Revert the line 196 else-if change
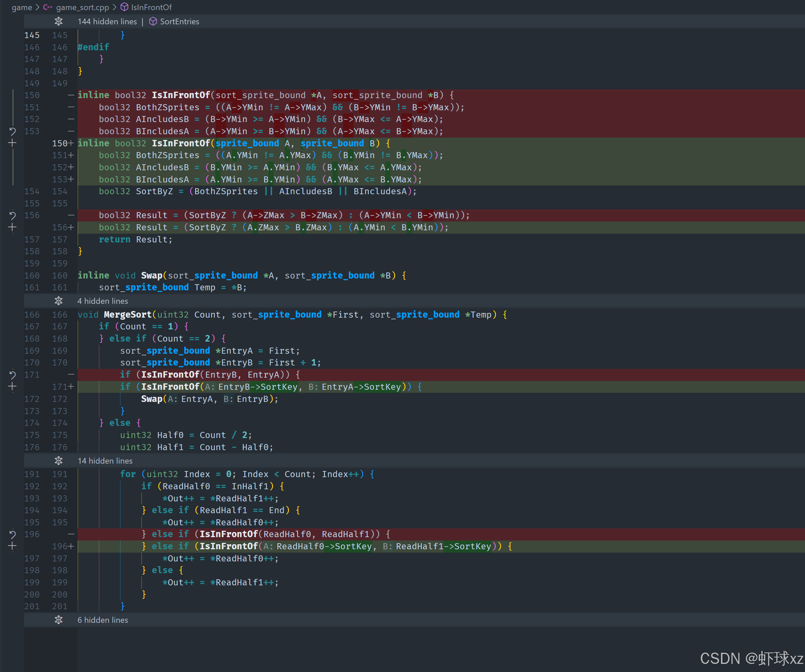The image size is (805, 672). [x=12, y=534]
